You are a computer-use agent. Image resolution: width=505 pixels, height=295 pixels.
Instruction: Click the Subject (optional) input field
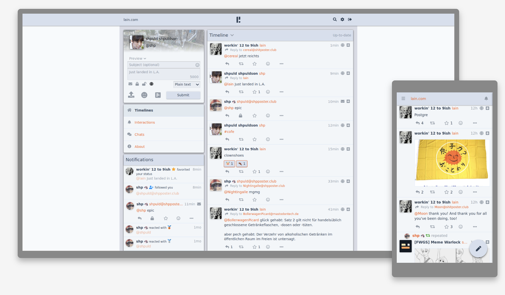pyautogui.click(x=164, y=65)
